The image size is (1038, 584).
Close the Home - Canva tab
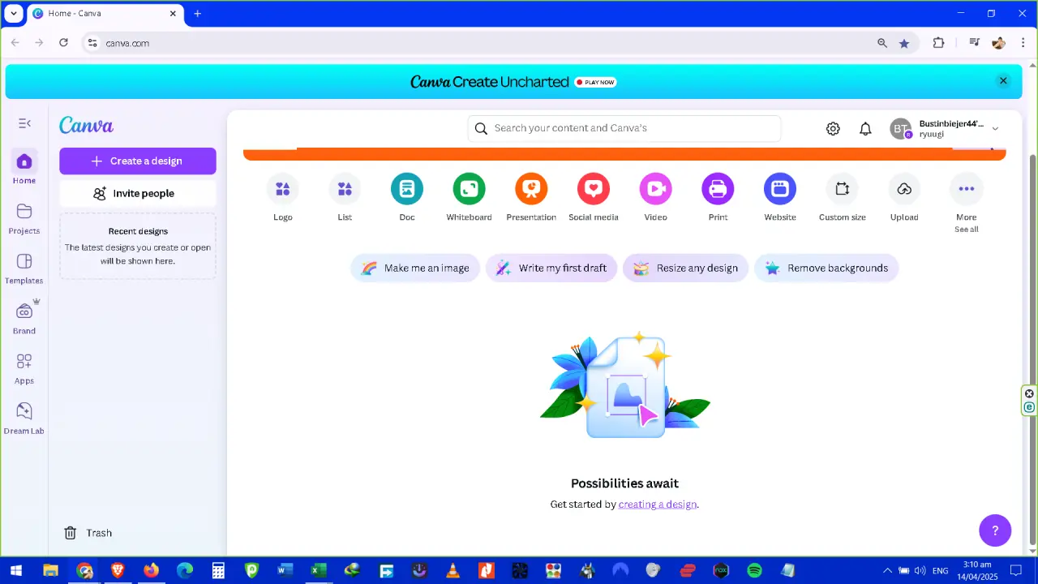[x=173, y=13]
